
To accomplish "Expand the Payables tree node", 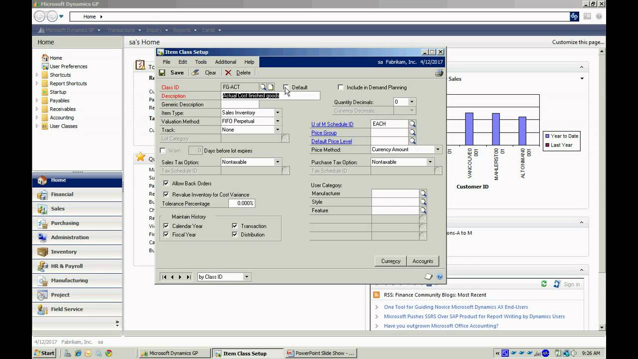I will point(37,101).
